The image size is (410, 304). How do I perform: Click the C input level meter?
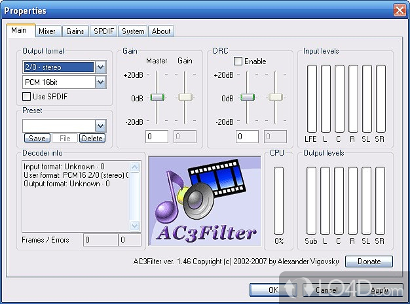pyautogui.click(x=339, y=99)
